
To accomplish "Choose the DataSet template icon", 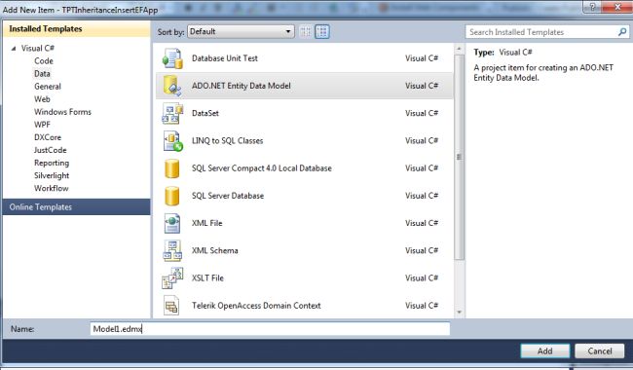I will coord(172,113).
